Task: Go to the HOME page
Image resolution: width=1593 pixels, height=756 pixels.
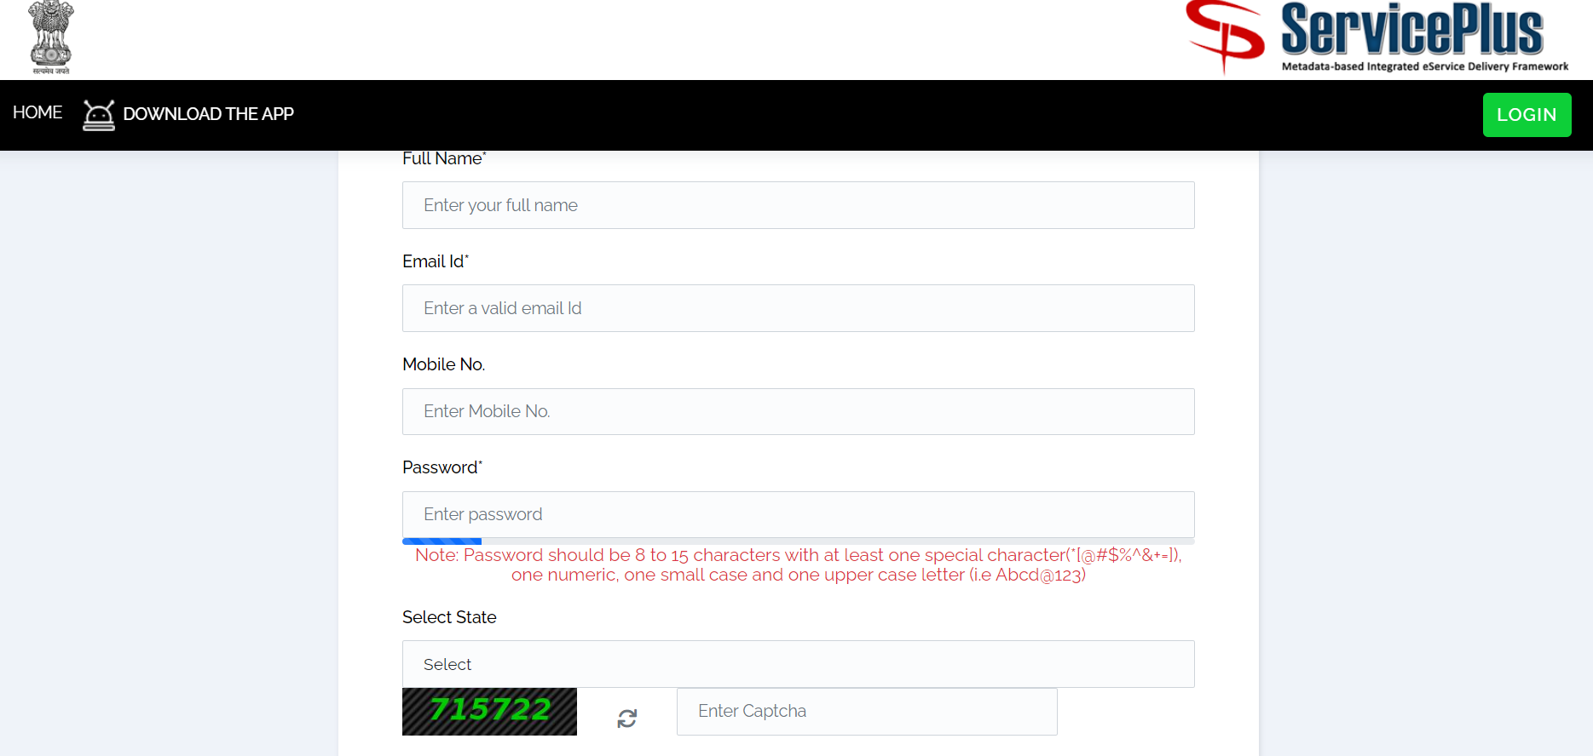Action: 38,113
